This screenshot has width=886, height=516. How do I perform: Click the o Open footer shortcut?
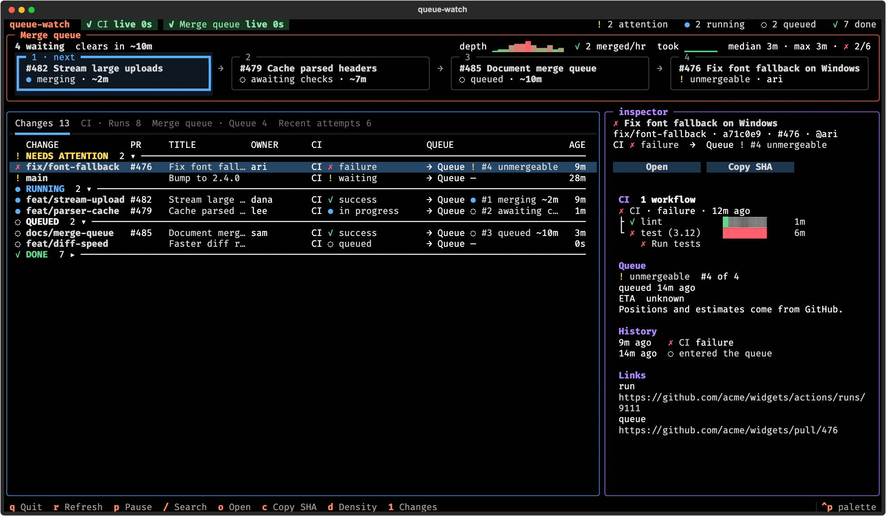234,507
